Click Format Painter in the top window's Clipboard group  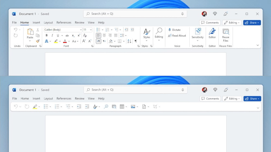pyautogui.click(x=38, y=41)
